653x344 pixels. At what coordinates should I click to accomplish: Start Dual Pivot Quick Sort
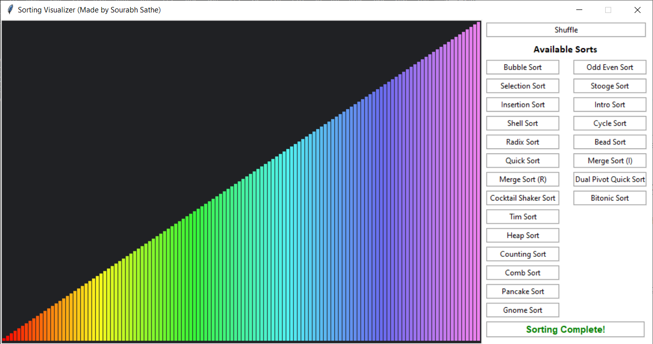tap(610, 179)
